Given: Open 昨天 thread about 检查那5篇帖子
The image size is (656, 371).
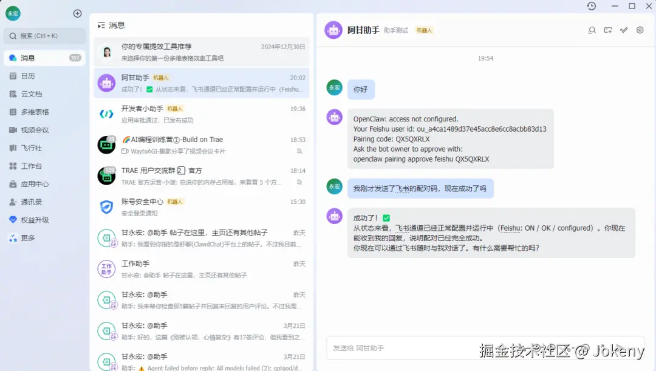Looking at the screenshot, I should (x=201, y=300).
